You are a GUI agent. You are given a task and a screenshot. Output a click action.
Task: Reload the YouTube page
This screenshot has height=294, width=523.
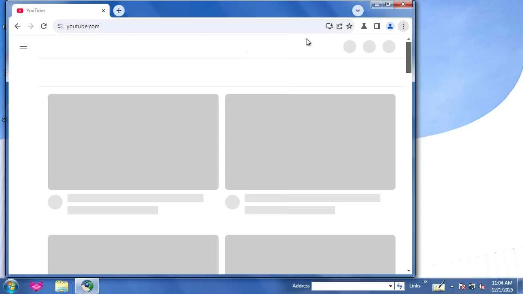pos(44,26)
